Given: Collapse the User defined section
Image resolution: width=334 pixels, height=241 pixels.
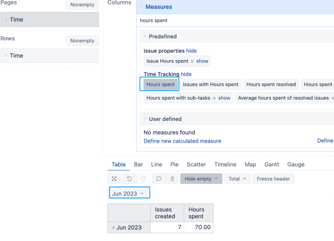Looking at the screenshot, I should [145, 119].
